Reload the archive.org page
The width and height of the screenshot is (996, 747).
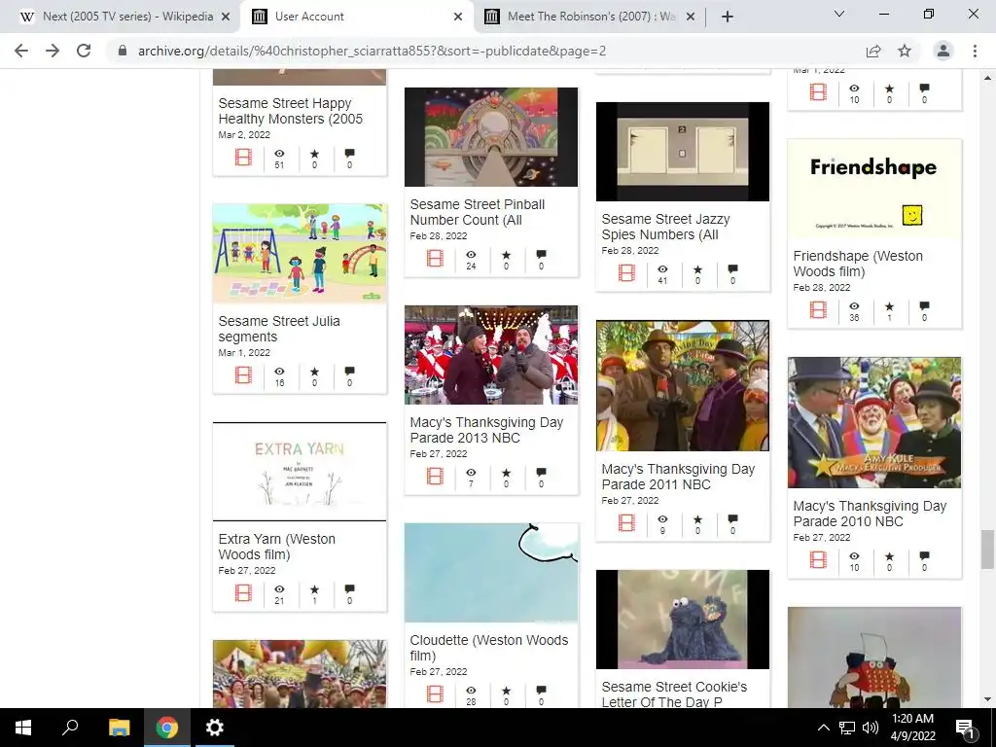[x=84, y=51]
